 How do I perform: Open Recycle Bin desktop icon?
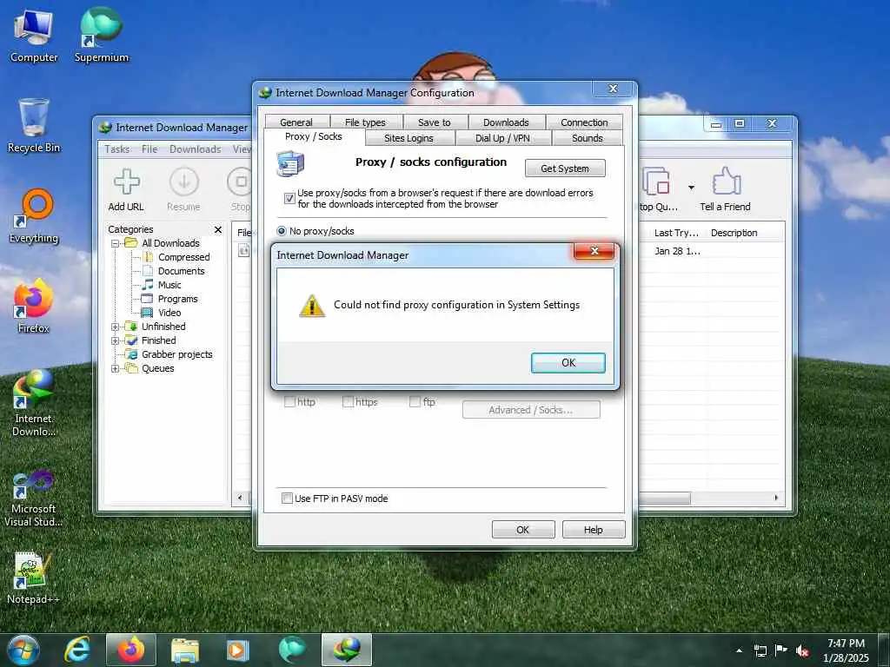pos(34,126)
